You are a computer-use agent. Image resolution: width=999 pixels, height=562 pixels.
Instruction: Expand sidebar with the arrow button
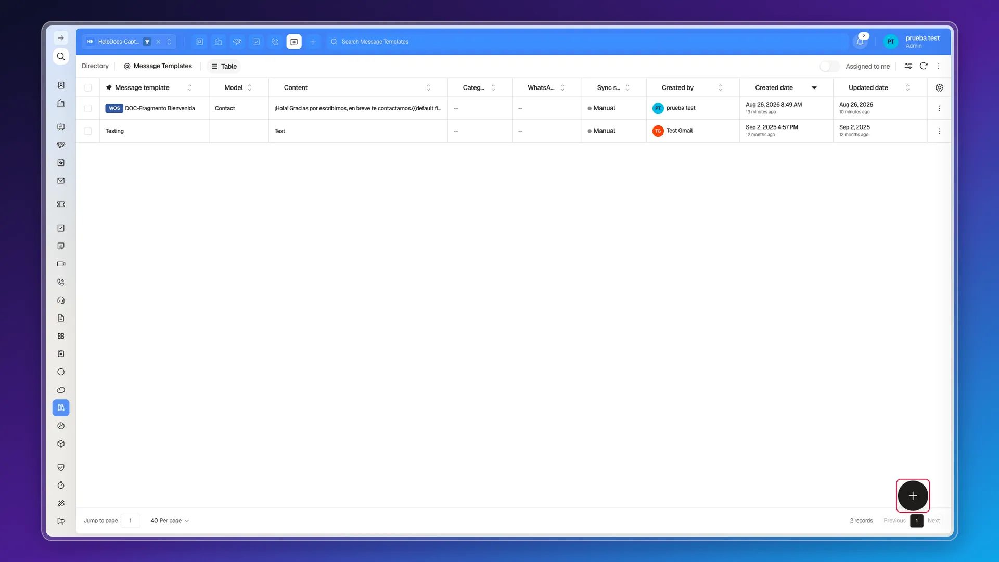click(61, 38)
